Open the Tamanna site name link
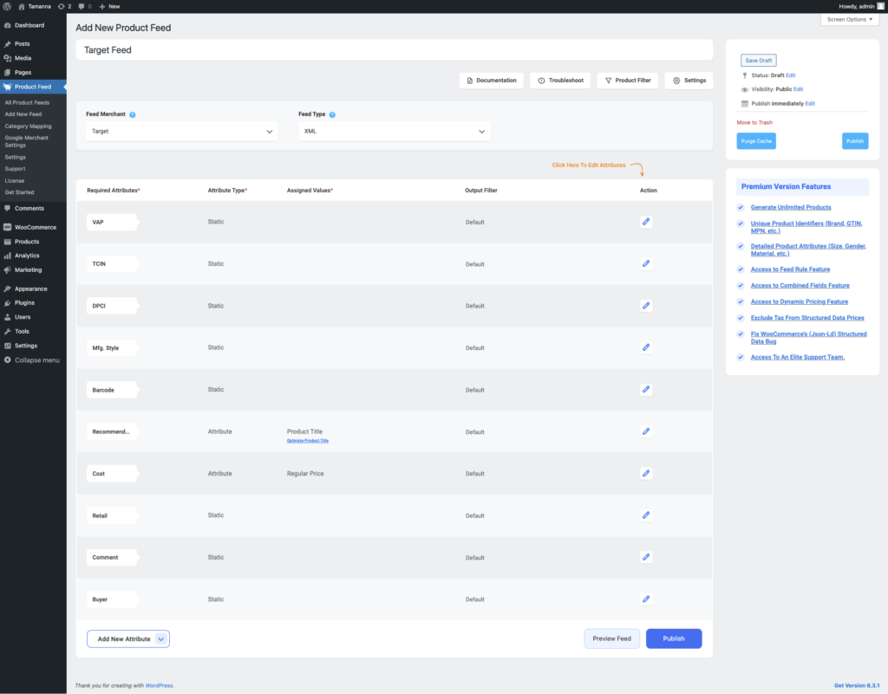The image size is (888, 694). click(x=35, y=6)
